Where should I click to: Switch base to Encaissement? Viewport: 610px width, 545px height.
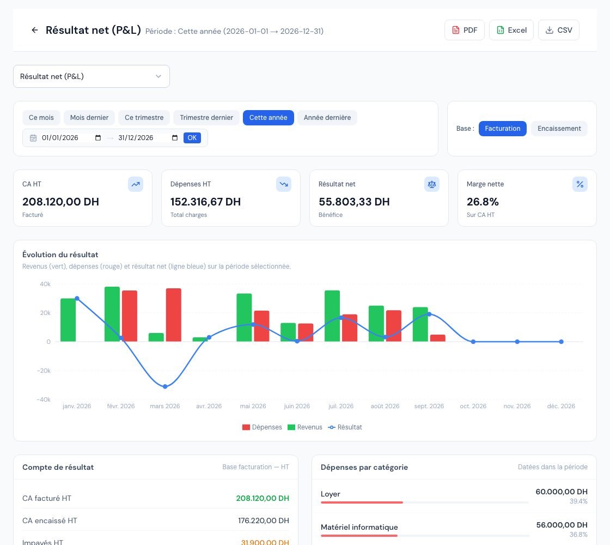(x=559, y=129)
